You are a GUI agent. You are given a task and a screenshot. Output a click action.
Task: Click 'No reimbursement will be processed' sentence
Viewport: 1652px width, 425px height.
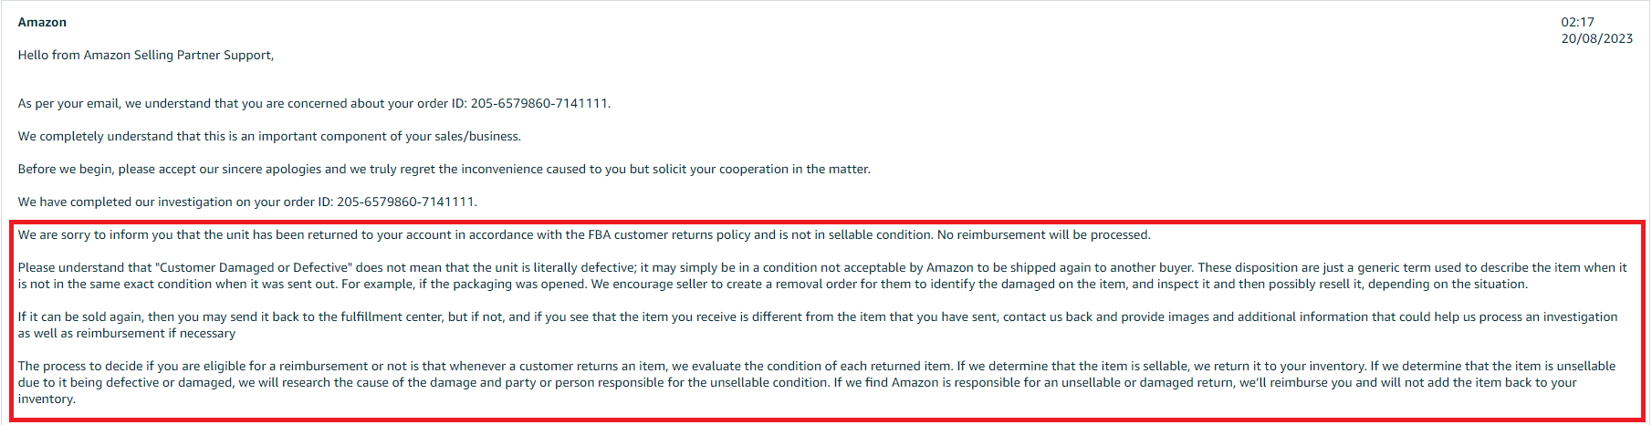(x=1044, y=234)
